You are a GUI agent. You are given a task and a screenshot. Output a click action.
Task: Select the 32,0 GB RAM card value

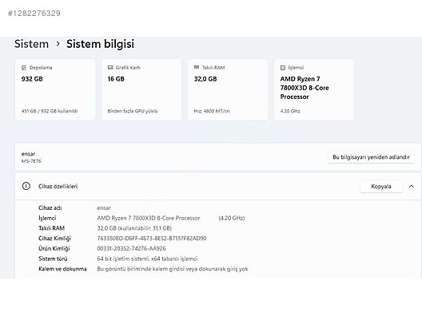[205, 79]
